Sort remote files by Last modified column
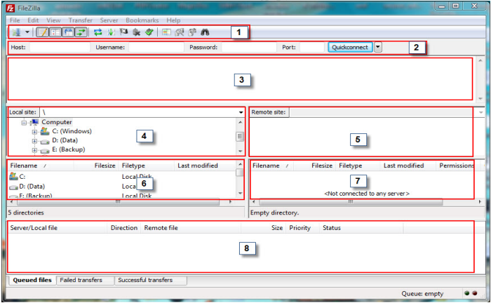The image size is (491, 303). [x=408, y=166]
